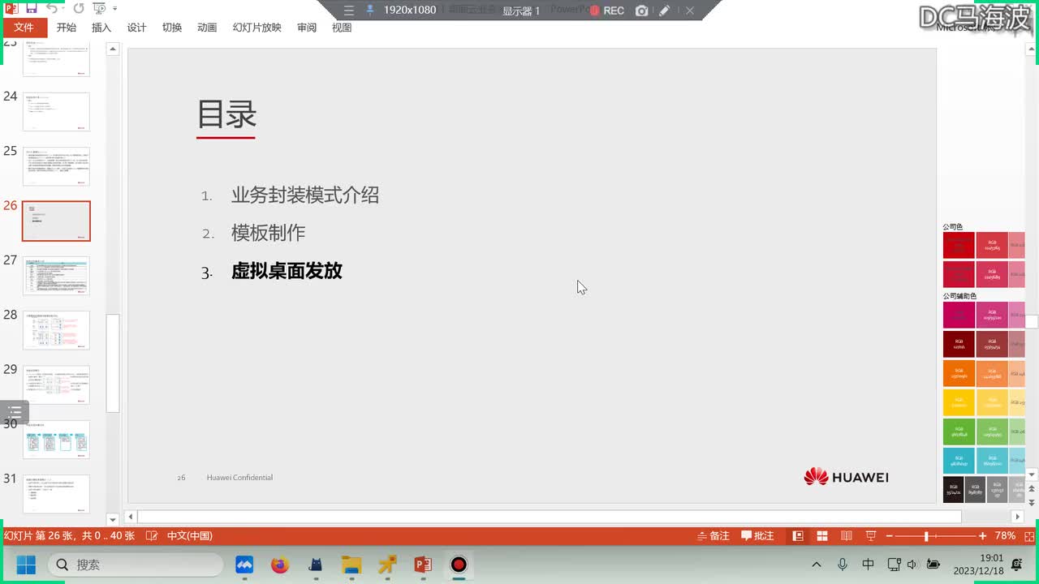Image resolution: width=1039 pixels, height=584 pixels.
Task: Save the presentation with the floppy icon
Action: coord(32,9)
